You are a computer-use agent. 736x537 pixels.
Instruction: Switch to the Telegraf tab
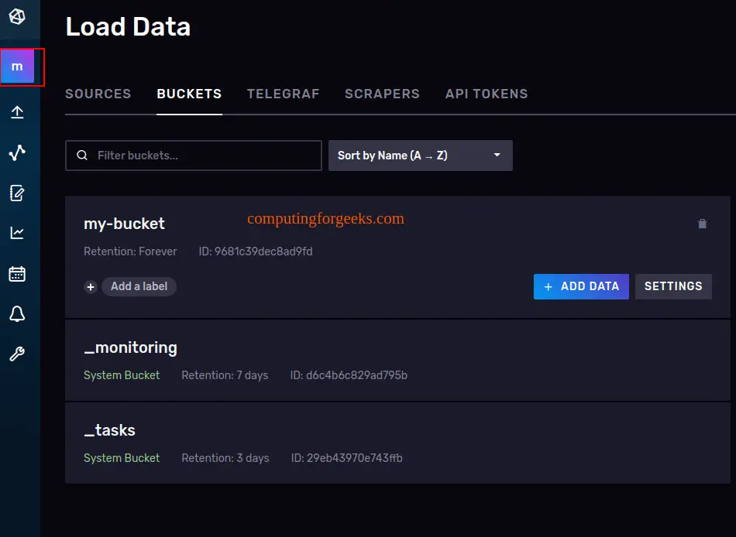[283, 94]
